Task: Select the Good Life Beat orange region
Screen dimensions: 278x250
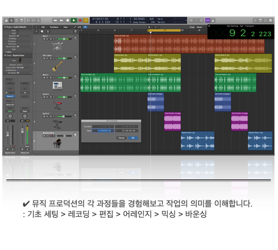Action: [189, 44]
